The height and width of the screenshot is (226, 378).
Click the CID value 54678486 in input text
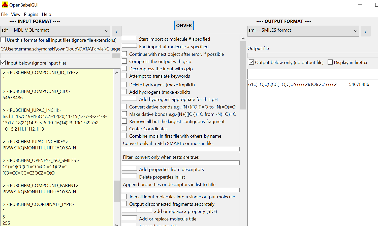[13, 98]
